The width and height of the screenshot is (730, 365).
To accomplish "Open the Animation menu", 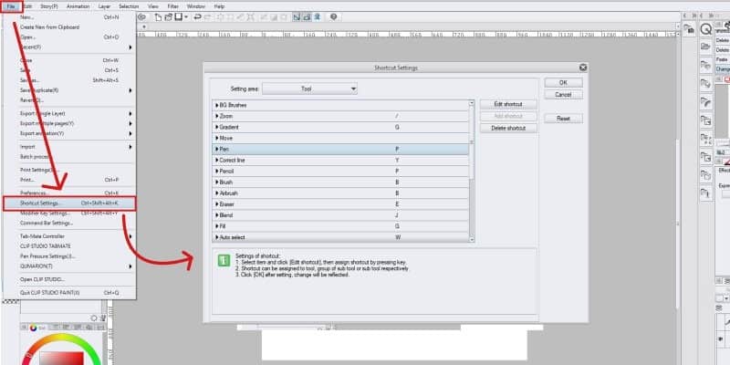I will [x=78, y=6].
